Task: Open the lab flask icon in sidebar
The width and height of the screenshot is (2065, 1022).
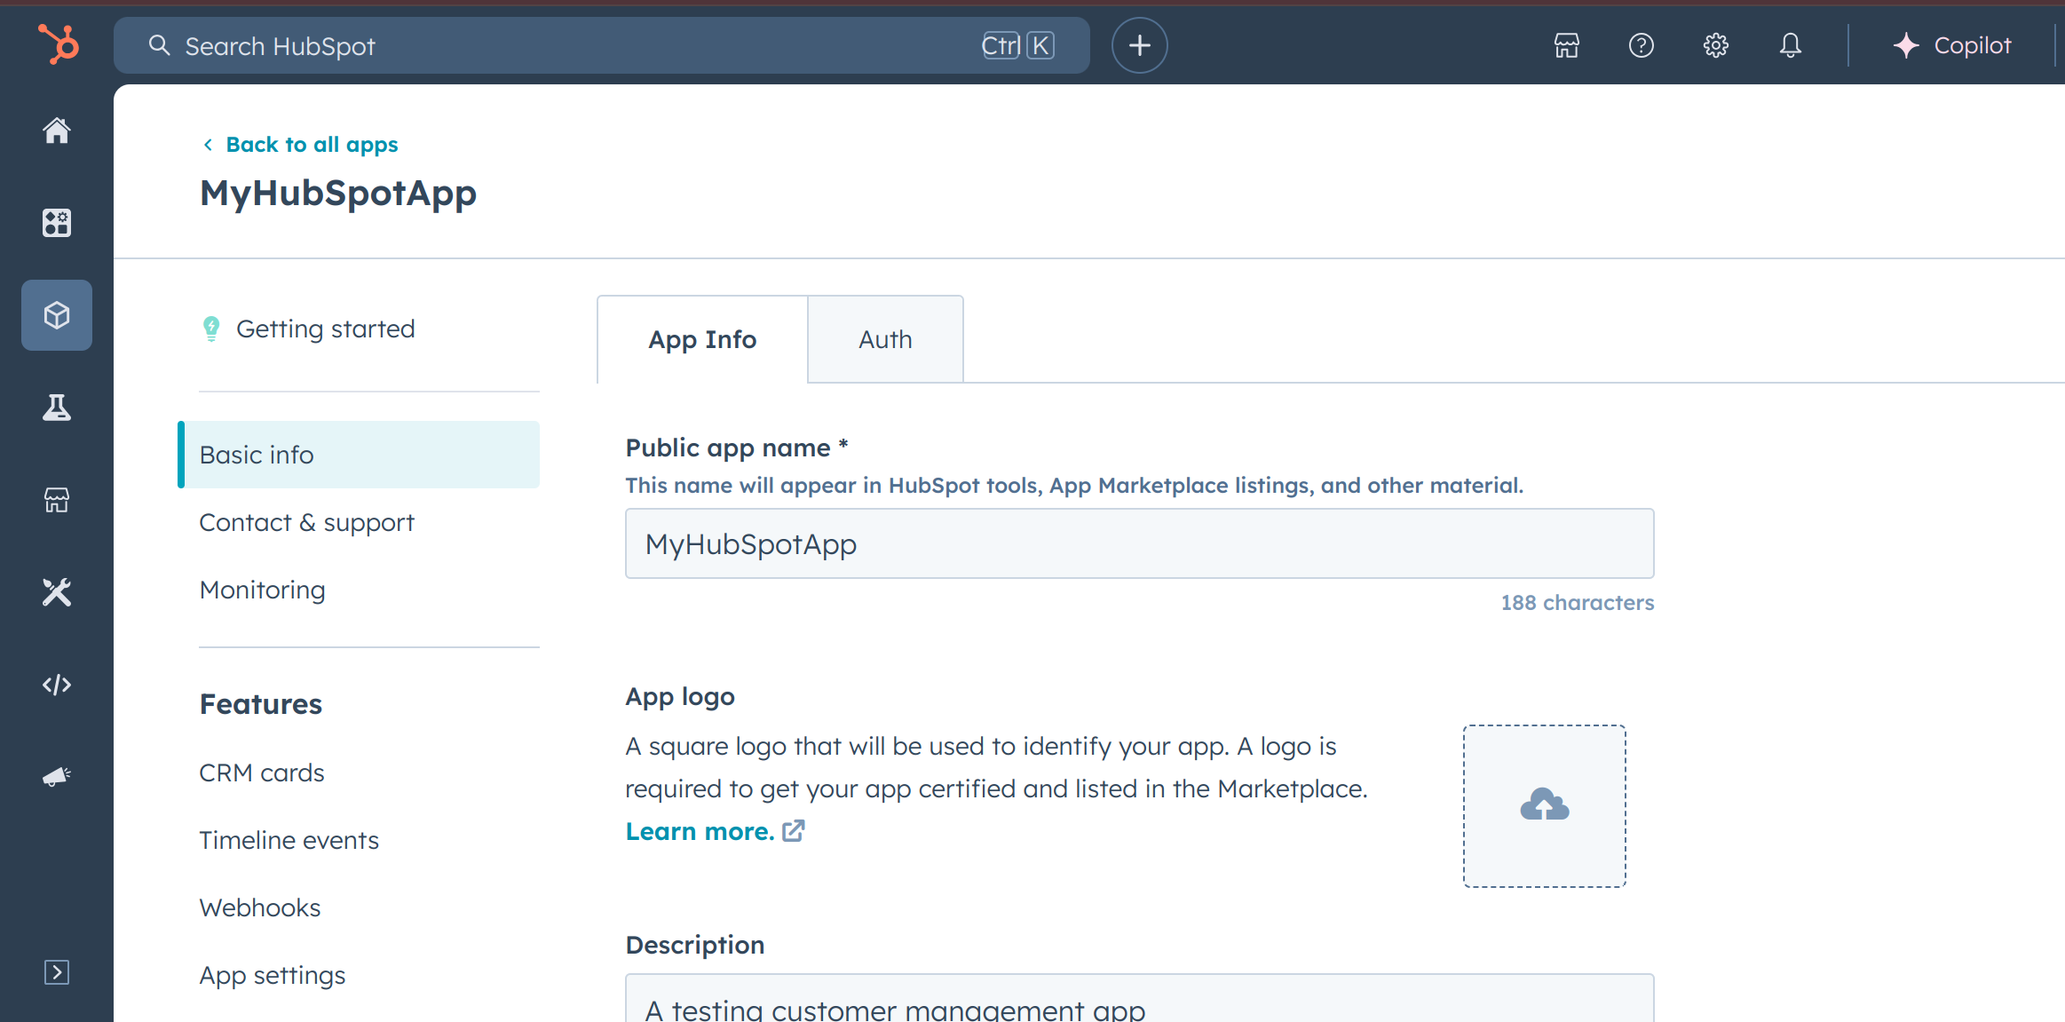Action: pos(57,408)
